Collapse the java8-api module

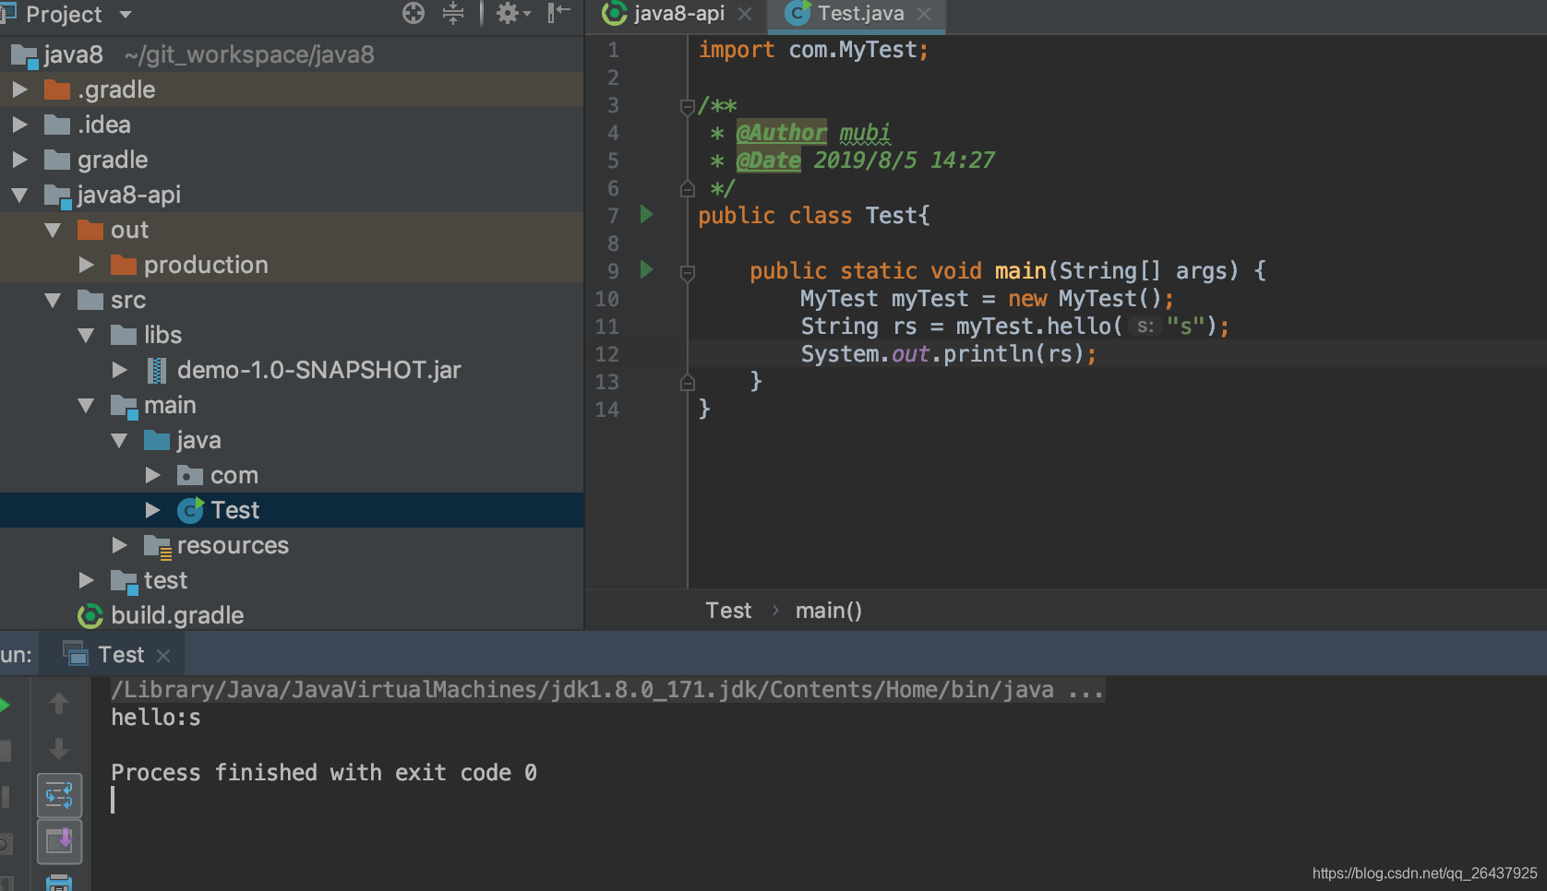click(x=19, y=195)
